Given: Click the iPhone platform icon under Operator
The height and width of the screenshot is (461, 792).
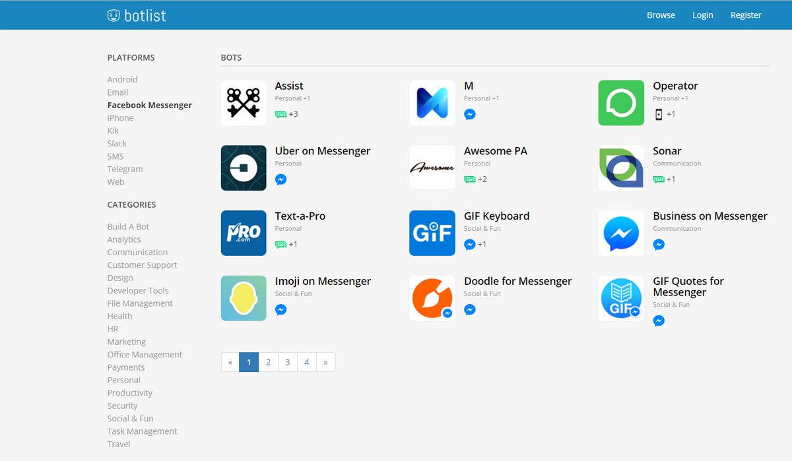Looking at the screenshot, I should pyautogui.click(x=659, y=114).
